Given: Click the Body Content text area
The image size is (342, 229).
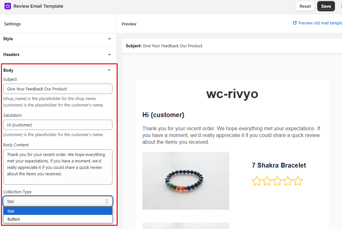Looking at the screenshot, I should click(58, 167).
